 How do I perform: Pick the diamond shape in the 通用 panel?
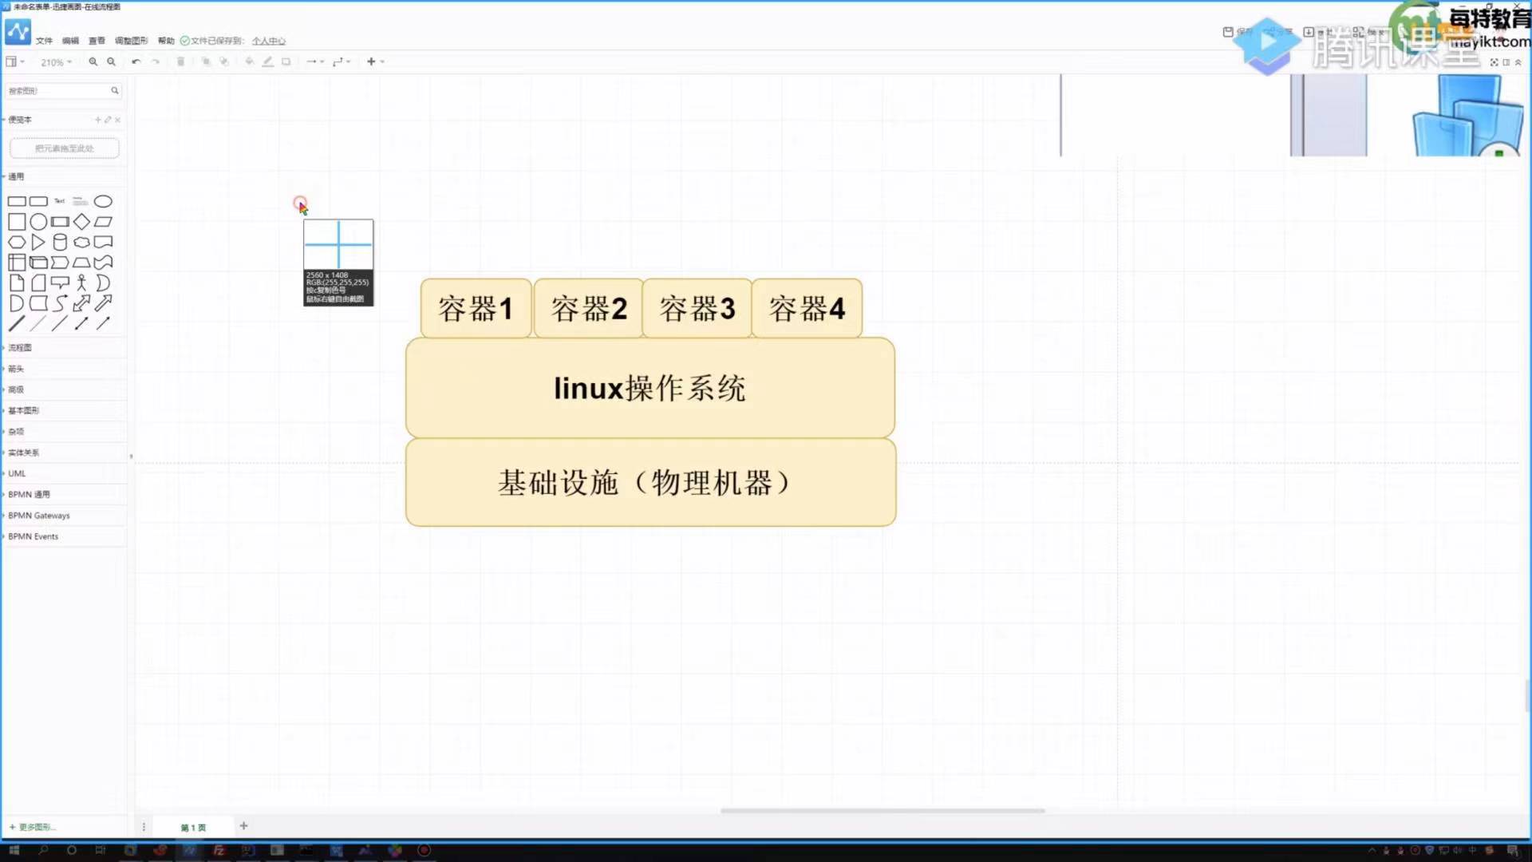81,222
